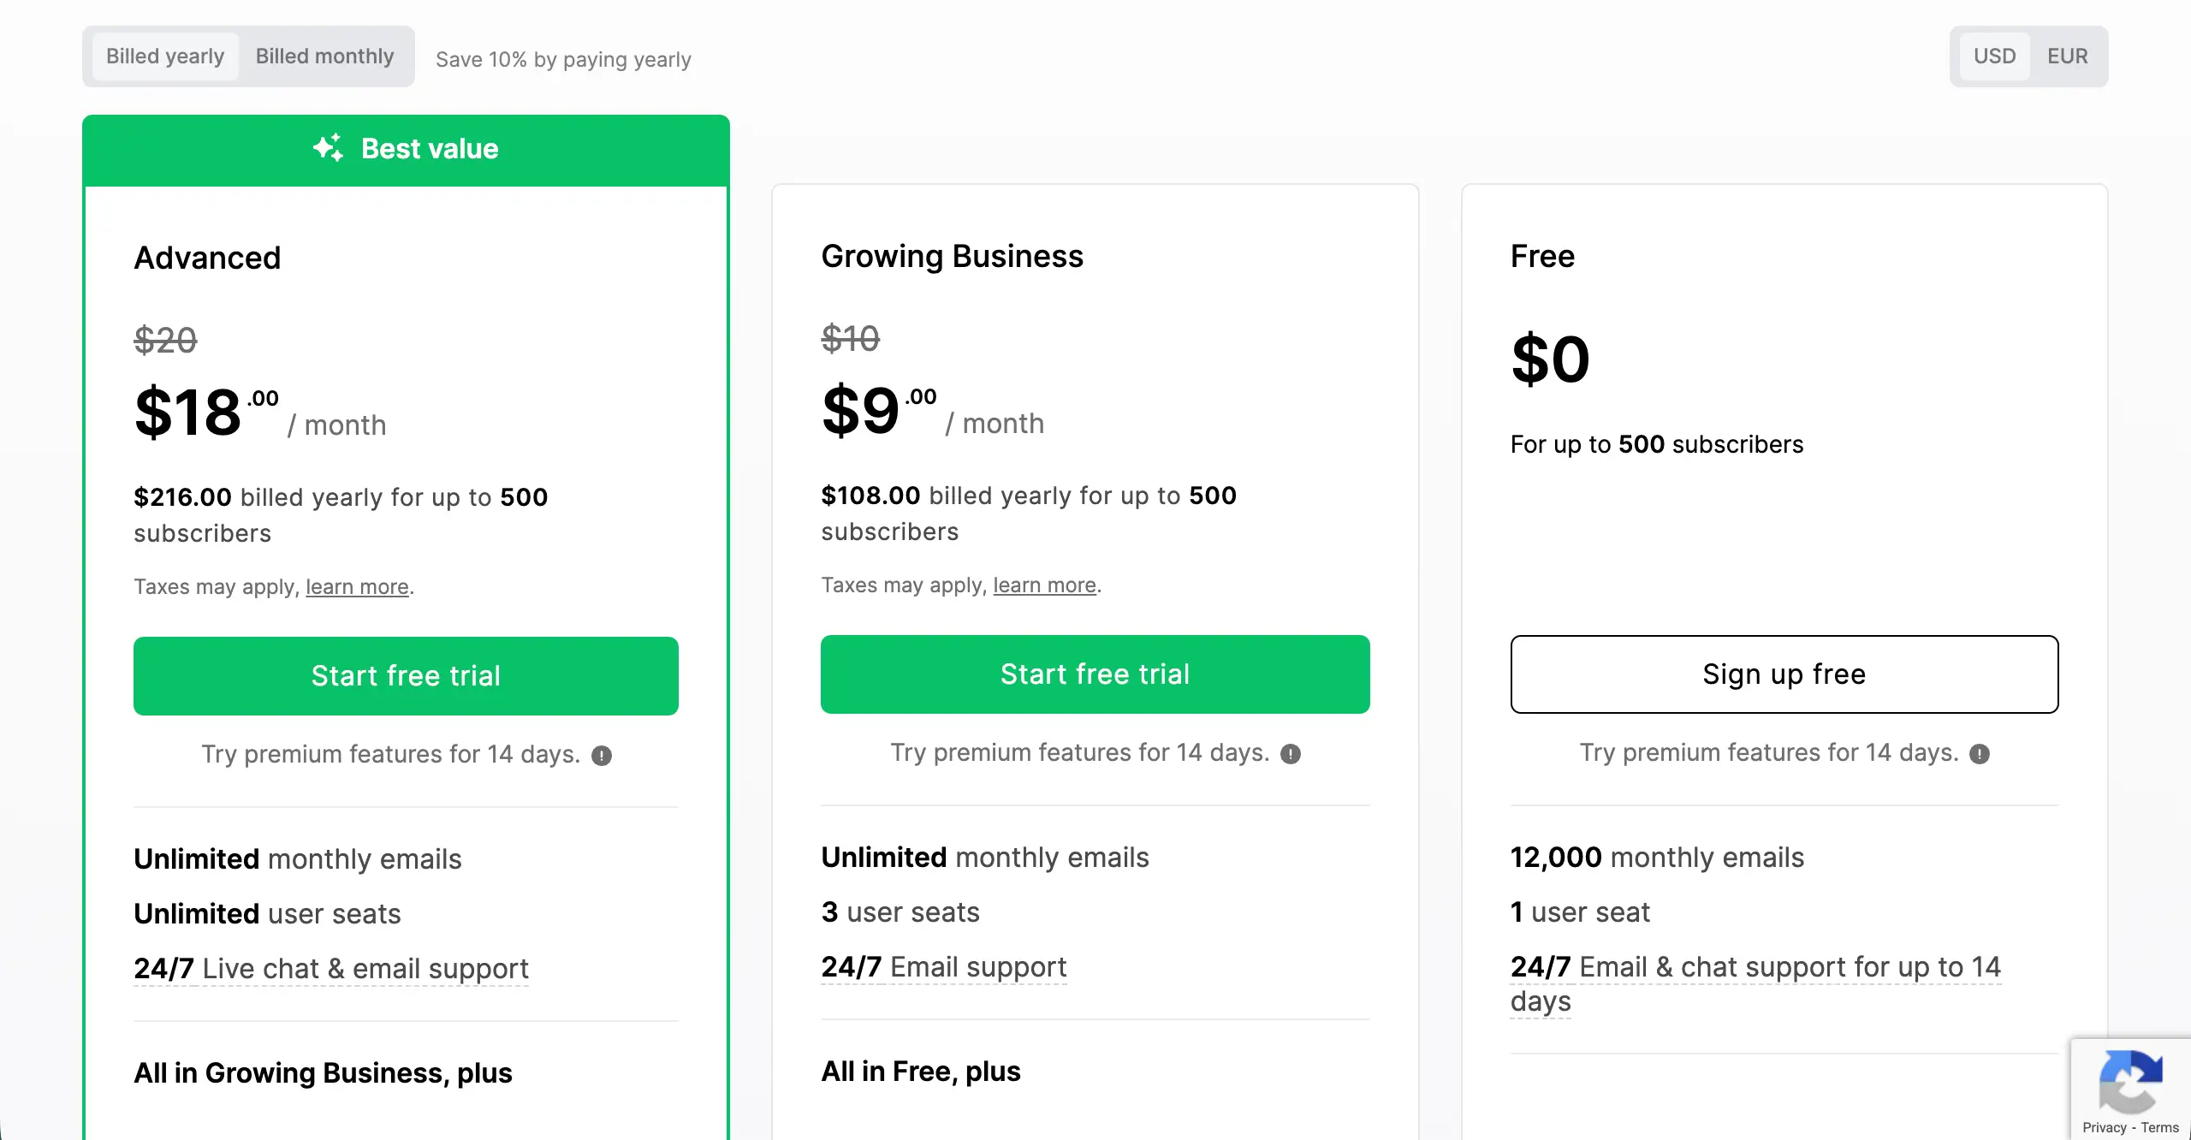Select Billed yearly billing option

click(x=164, y=56)
